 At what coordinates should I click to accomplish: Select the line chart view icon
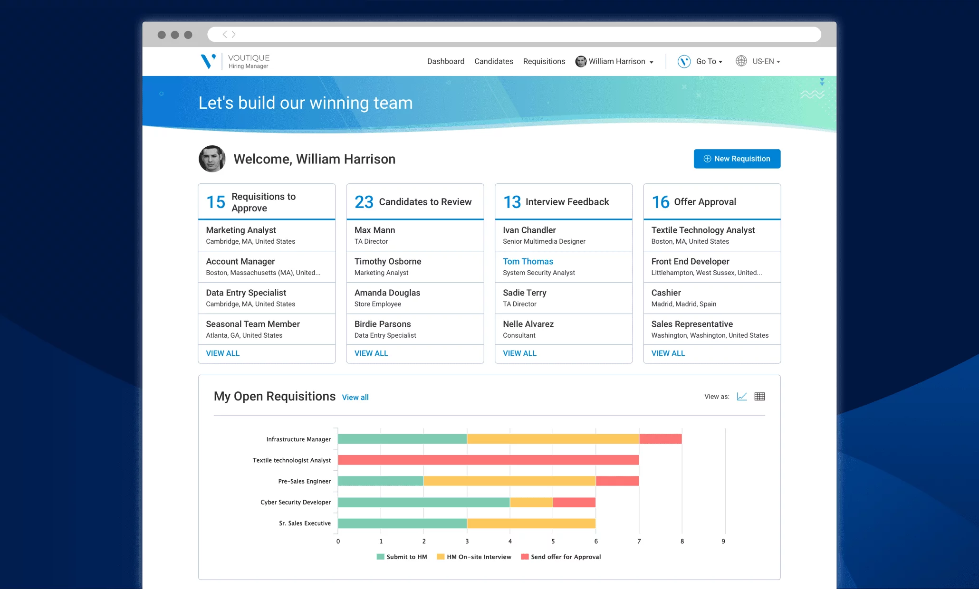(741, 396)
